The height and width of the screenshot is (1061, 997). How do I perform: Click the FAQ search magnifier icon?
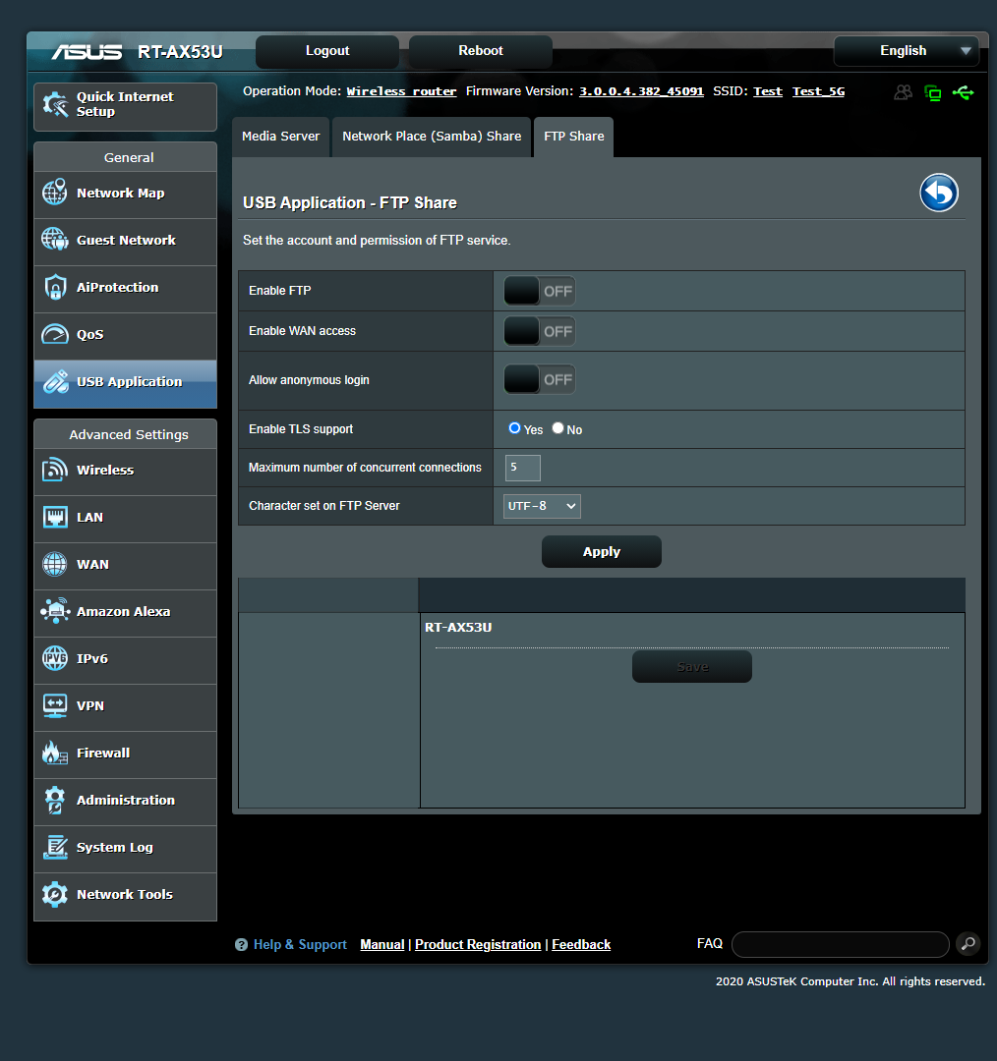click(968, 943)
